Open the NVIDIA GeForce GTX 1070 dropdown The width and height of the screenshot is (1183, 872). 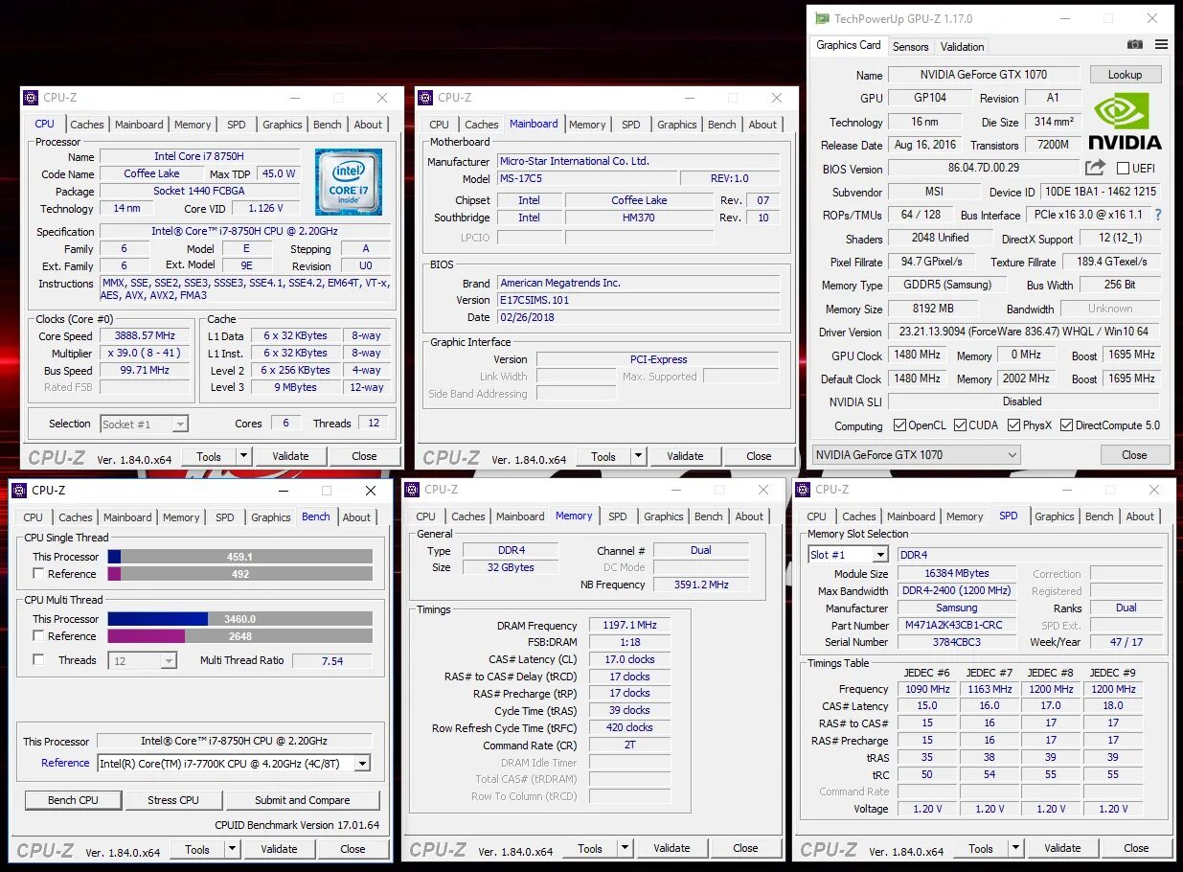[917, 455]
